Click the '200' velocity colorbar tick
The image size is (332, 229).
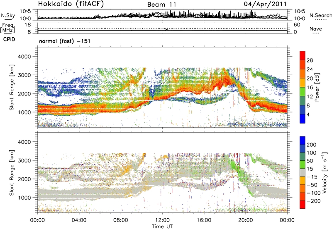pos(312,145)
